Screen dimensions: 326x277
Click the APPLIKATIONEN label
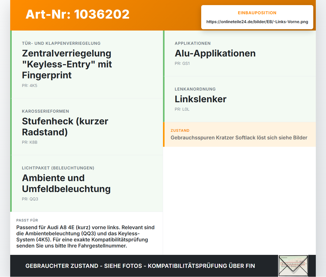tap(193, 43)
